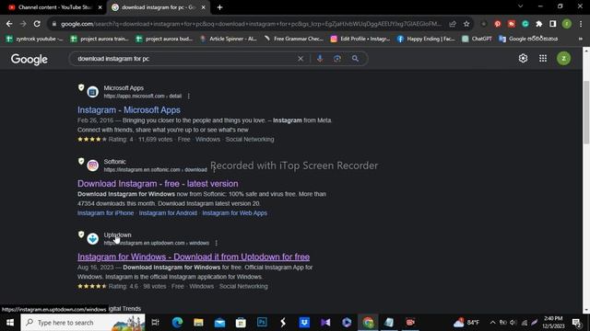The image size is (590, 331).
Task: Open the Google translate bookmark
Action: tap(528, 39)
